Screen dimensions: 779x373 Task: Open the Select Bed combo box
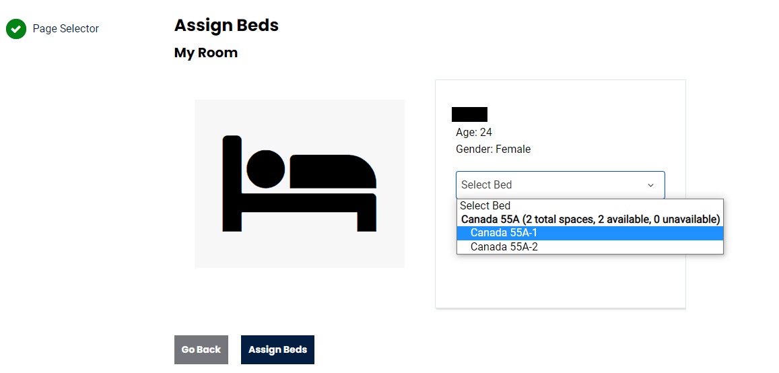coord(552,185)
